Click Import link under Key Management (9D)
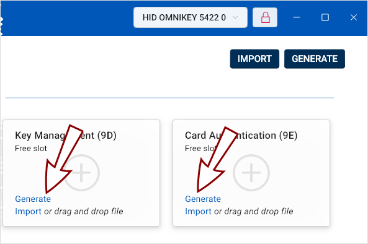The width and height of the screenshot is (368, 244). click(x=28, y=211)
